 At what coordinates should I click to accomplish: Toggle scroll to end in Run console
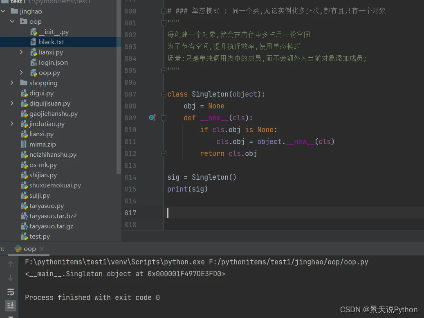[x=11, y=305]
